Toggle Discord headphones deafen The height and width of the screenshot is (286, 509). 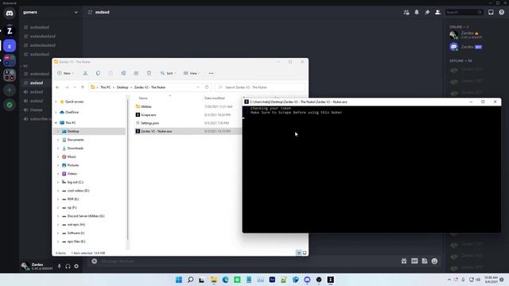click(x=68, y=266)
